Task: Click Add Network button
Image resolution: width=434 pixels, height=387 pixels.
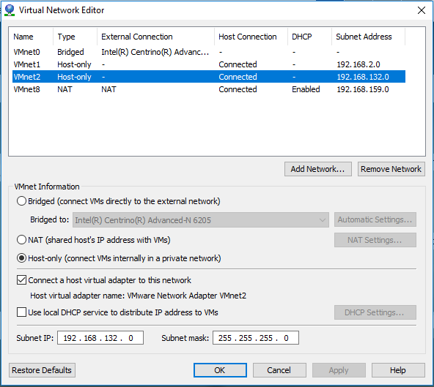Action: coord(318,169)
